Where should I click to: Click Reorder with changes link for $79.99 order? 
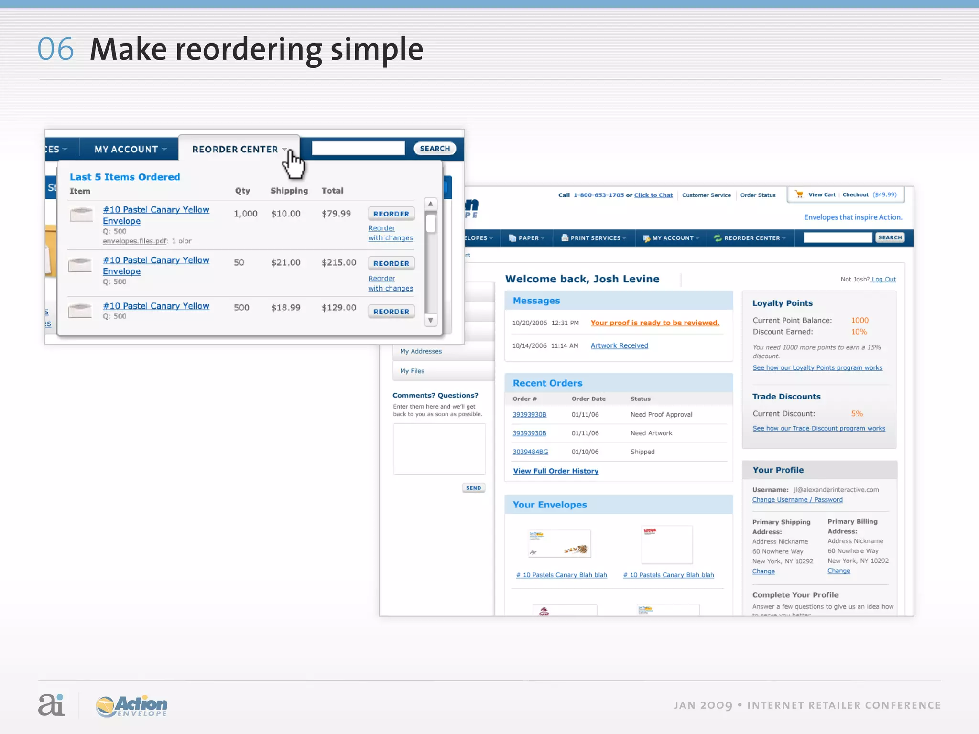click(x=390, y=233)
